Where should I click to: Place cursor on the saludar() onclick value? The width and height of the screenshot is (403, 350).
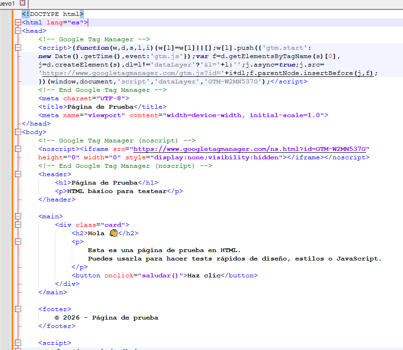tap(160, 276)
